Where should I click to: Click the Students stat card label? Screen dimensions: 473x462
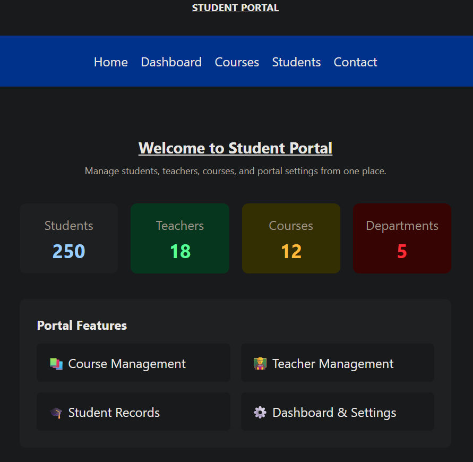[69, 226]
